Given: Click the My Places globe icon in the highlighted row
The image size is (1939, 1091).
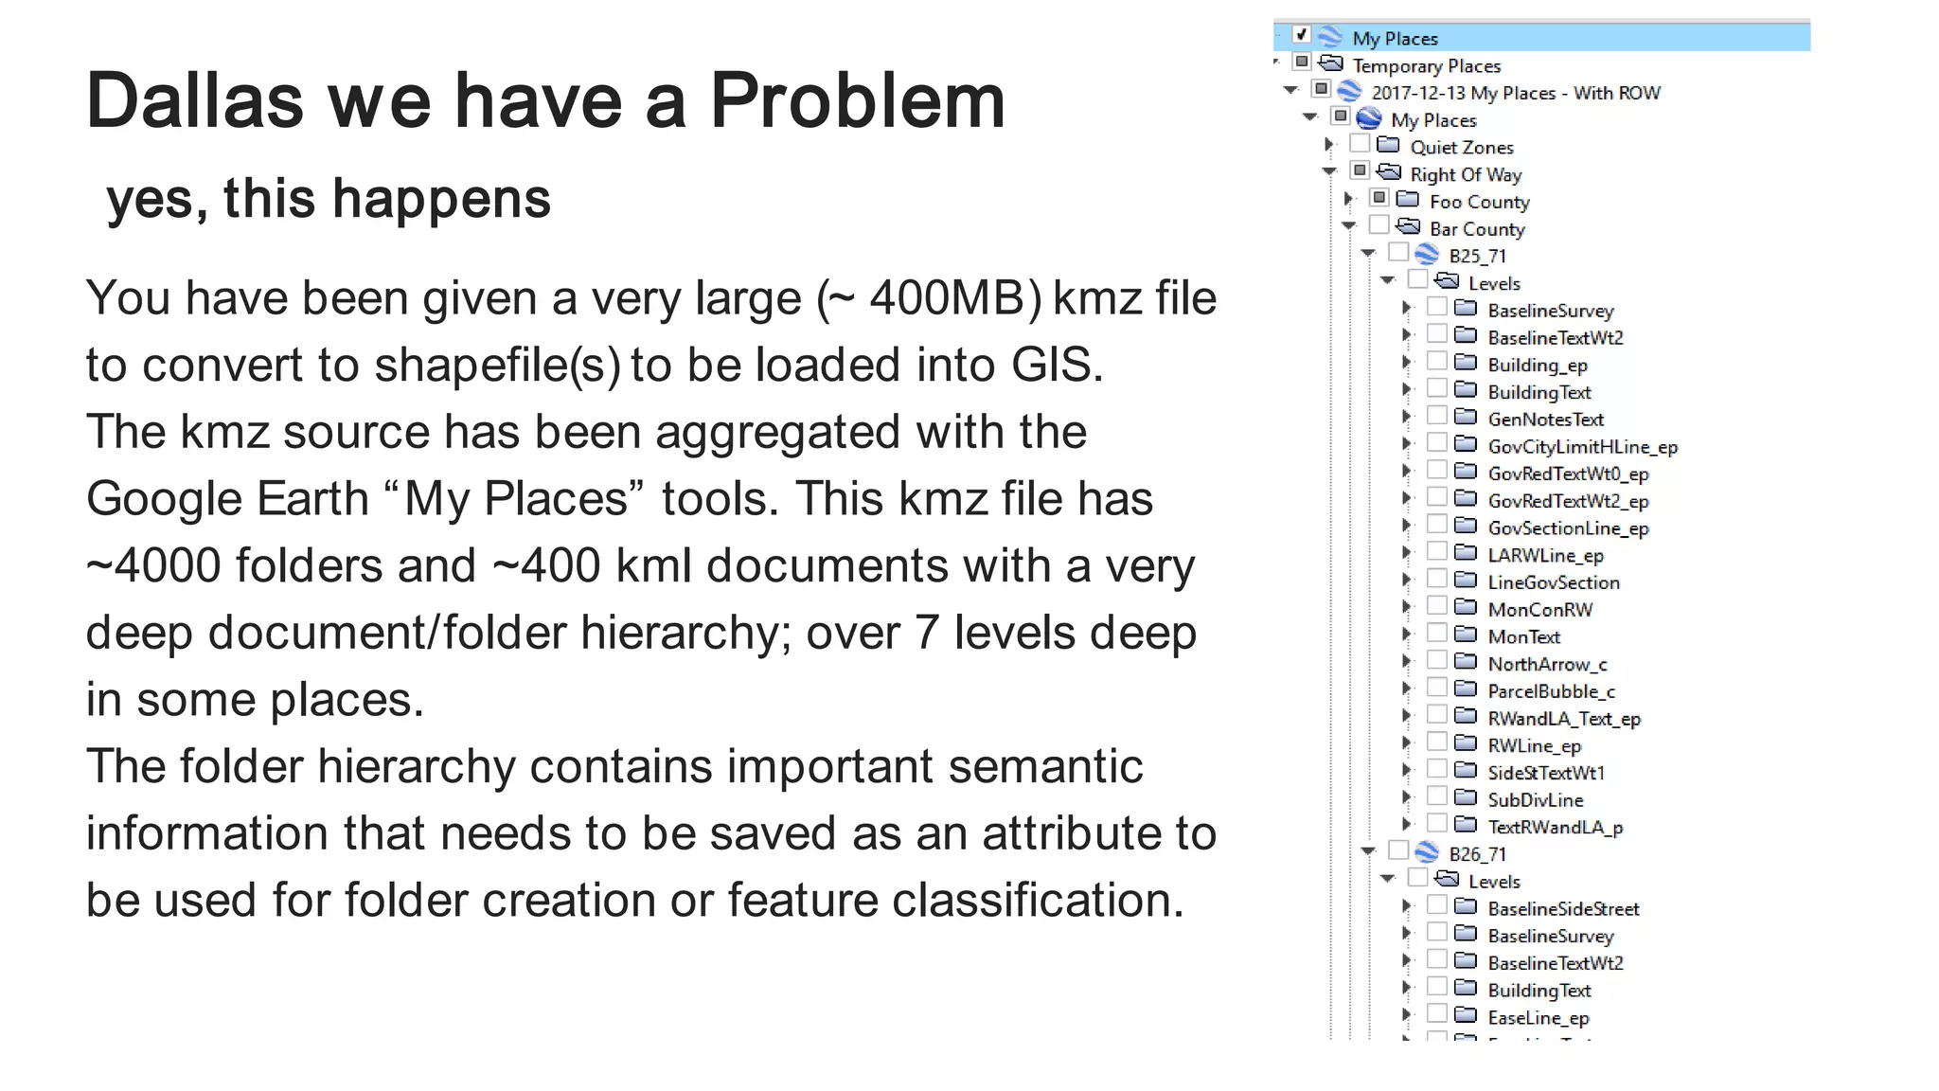Looking at the screenshot, I should click(1330, 37).
